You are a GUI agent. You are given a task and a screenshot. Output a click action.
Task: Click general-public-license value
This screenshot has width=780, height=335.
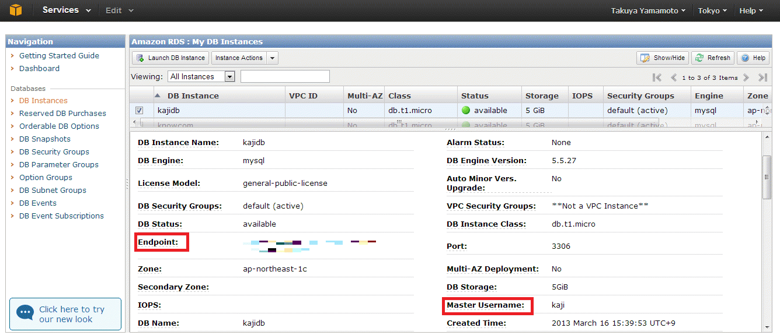tap(285, 184)
